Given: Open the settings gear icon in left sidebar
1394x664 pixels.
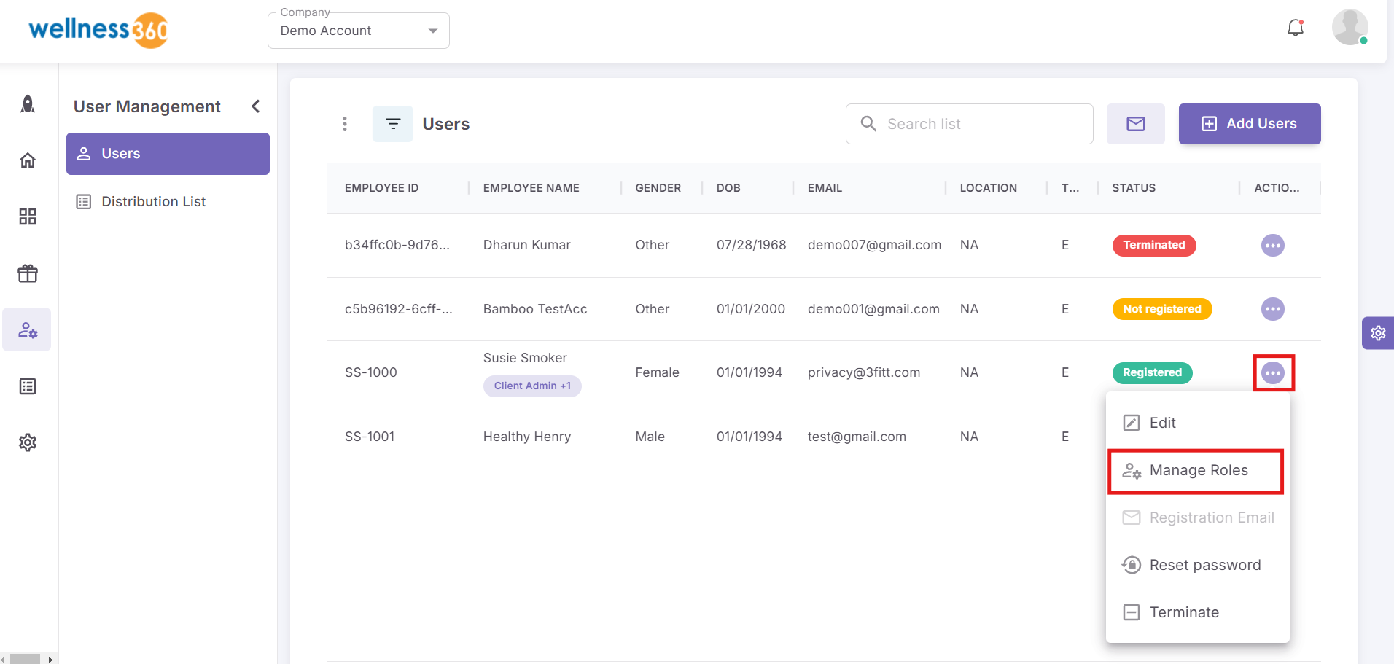Looking at the screenshot, I should (x=28, y=442).
